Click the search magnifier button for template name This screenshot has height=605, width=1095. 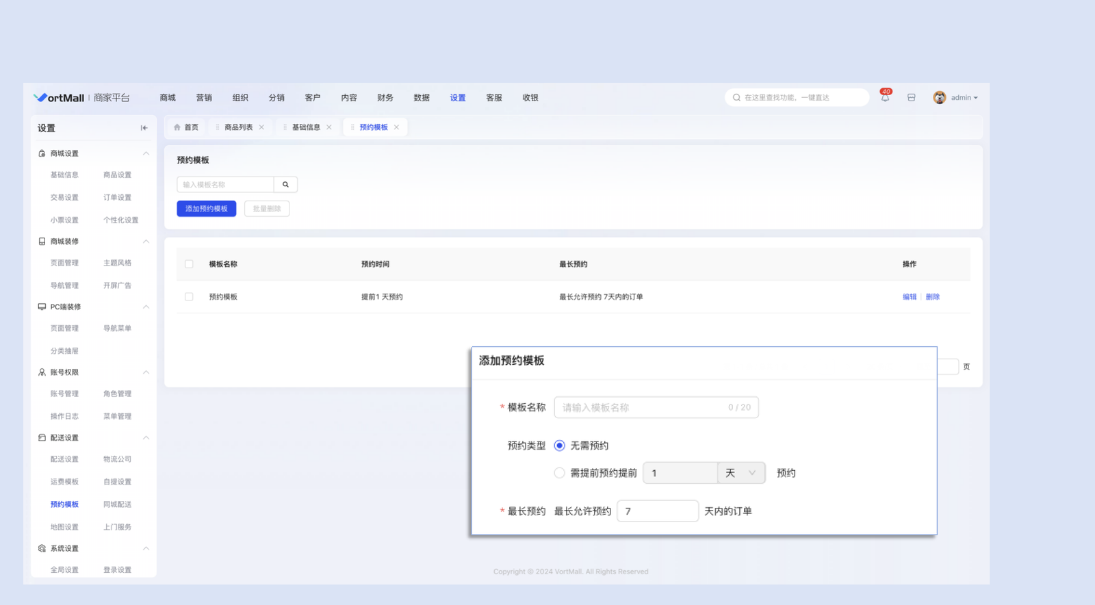point(285,185)
